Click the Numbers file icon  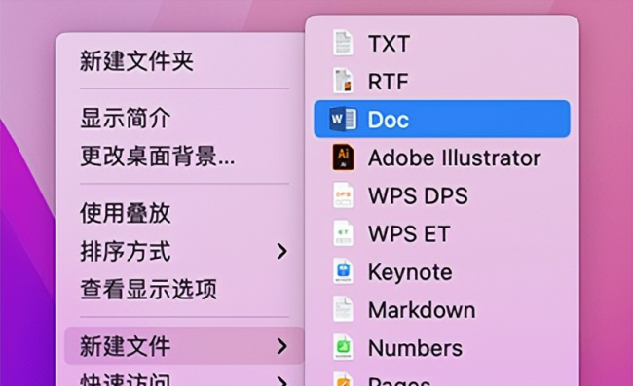click(343, 347)
